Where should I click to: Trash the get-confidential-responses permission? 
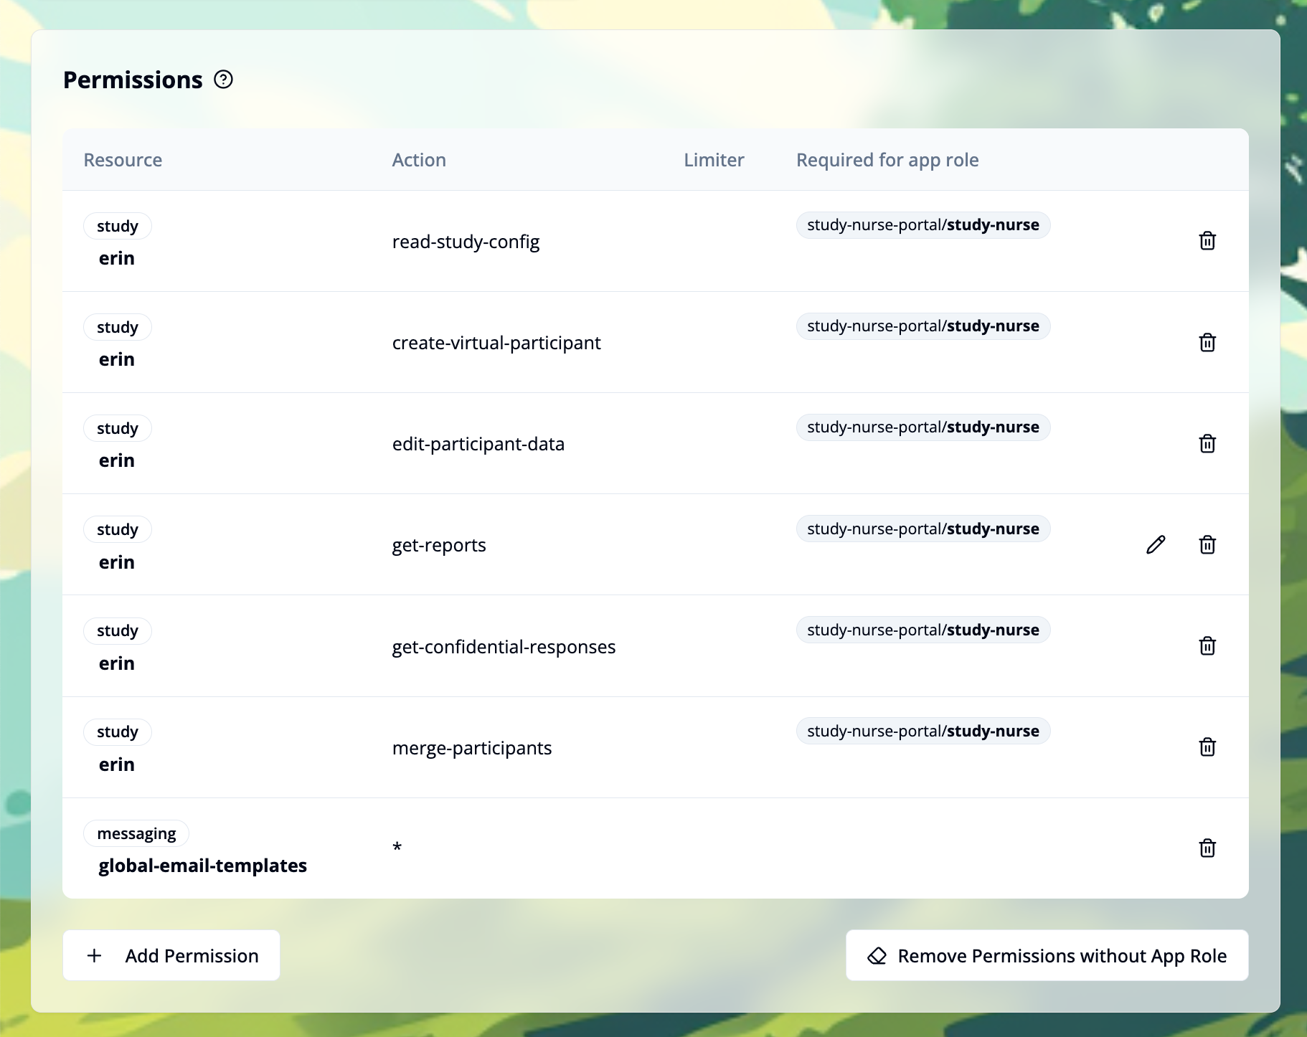tap(1207, 645)
